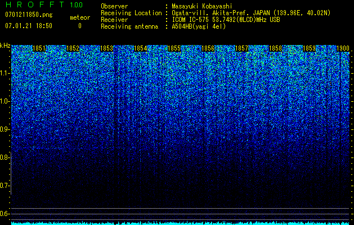Click the 0.6 frequency axis label
The image size is (354, 225).
pos(5,214)
